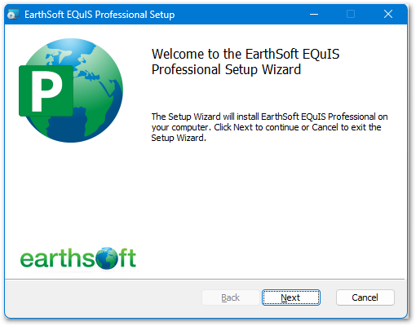Click the Professional Setup Wizard heading line
The width and height of the screenshot is (416, 326).
[226, 69]
